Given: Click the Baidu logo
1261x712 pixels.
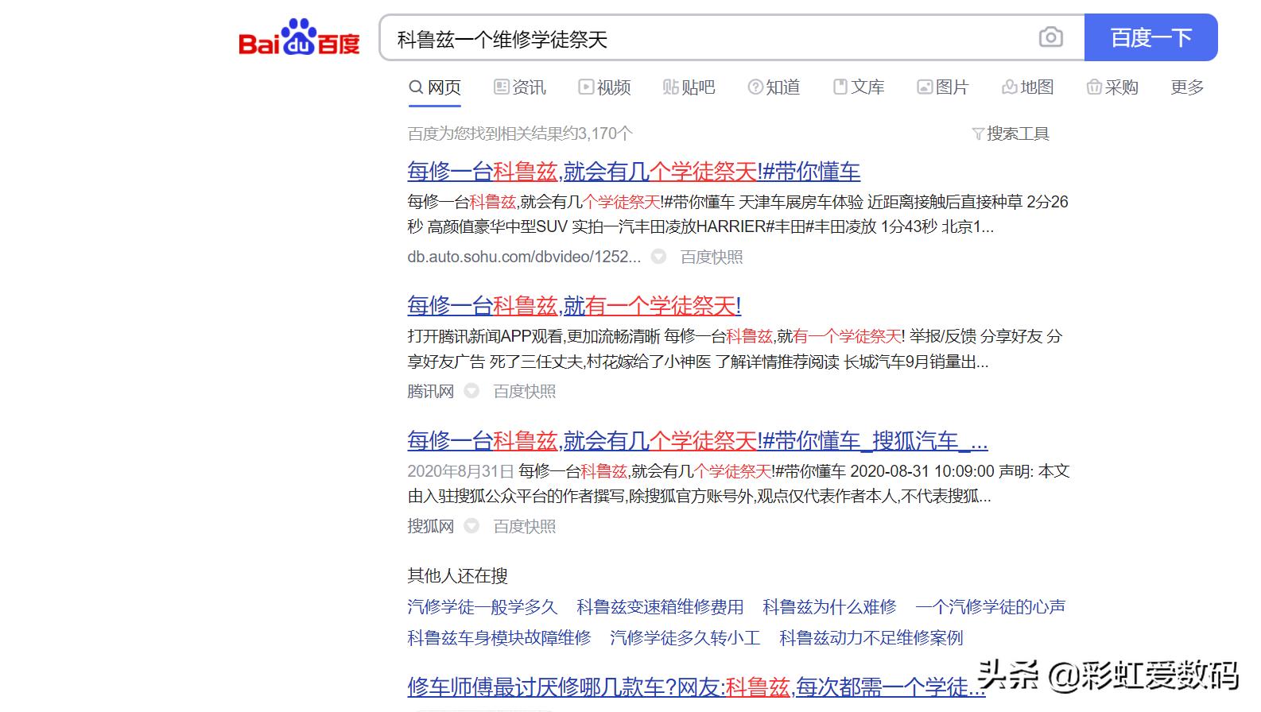Looking at the screenshot, I should [299, 37].
